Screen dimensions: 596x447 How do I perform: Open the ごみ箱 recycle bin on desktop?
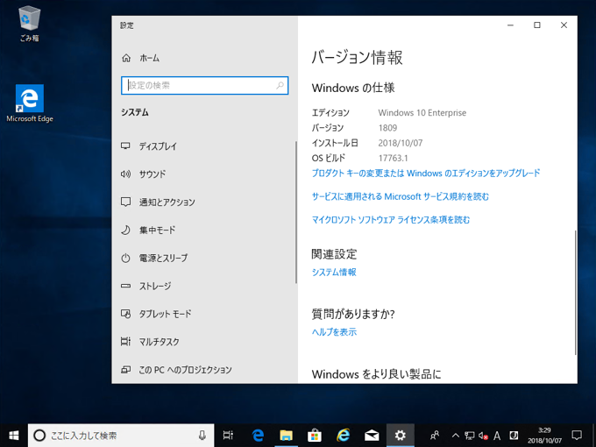point(29,24)
